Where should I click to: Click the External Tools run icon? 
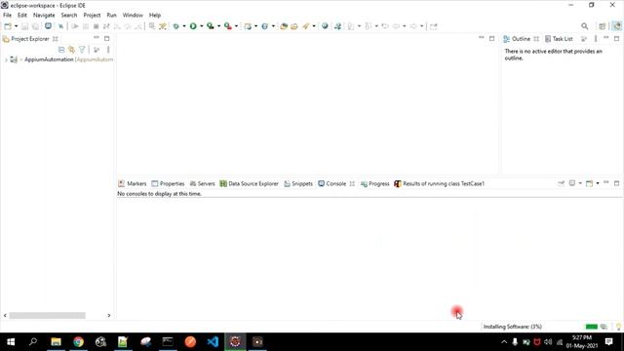[x=227, y=26]
